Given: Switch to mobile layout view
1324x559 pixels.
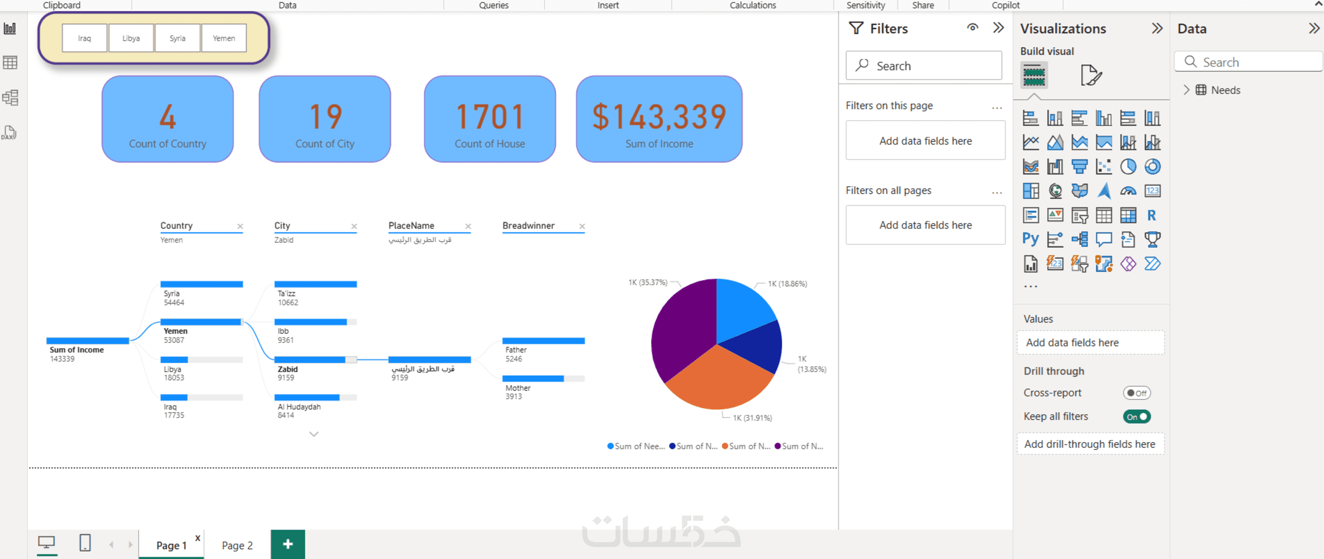Looking at the screenshot, I should point(85,542).
